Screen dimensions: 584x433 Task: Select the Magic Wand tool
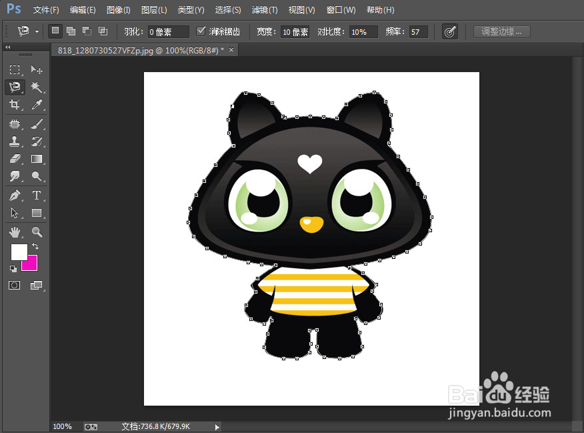[37, 87]
